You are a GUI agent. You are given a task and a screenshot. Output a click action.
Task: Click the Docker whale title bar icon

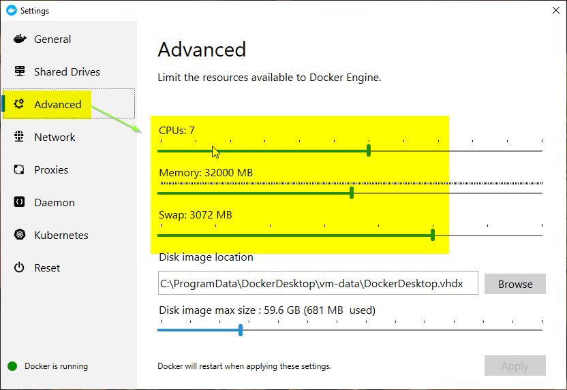pos(11,10)
